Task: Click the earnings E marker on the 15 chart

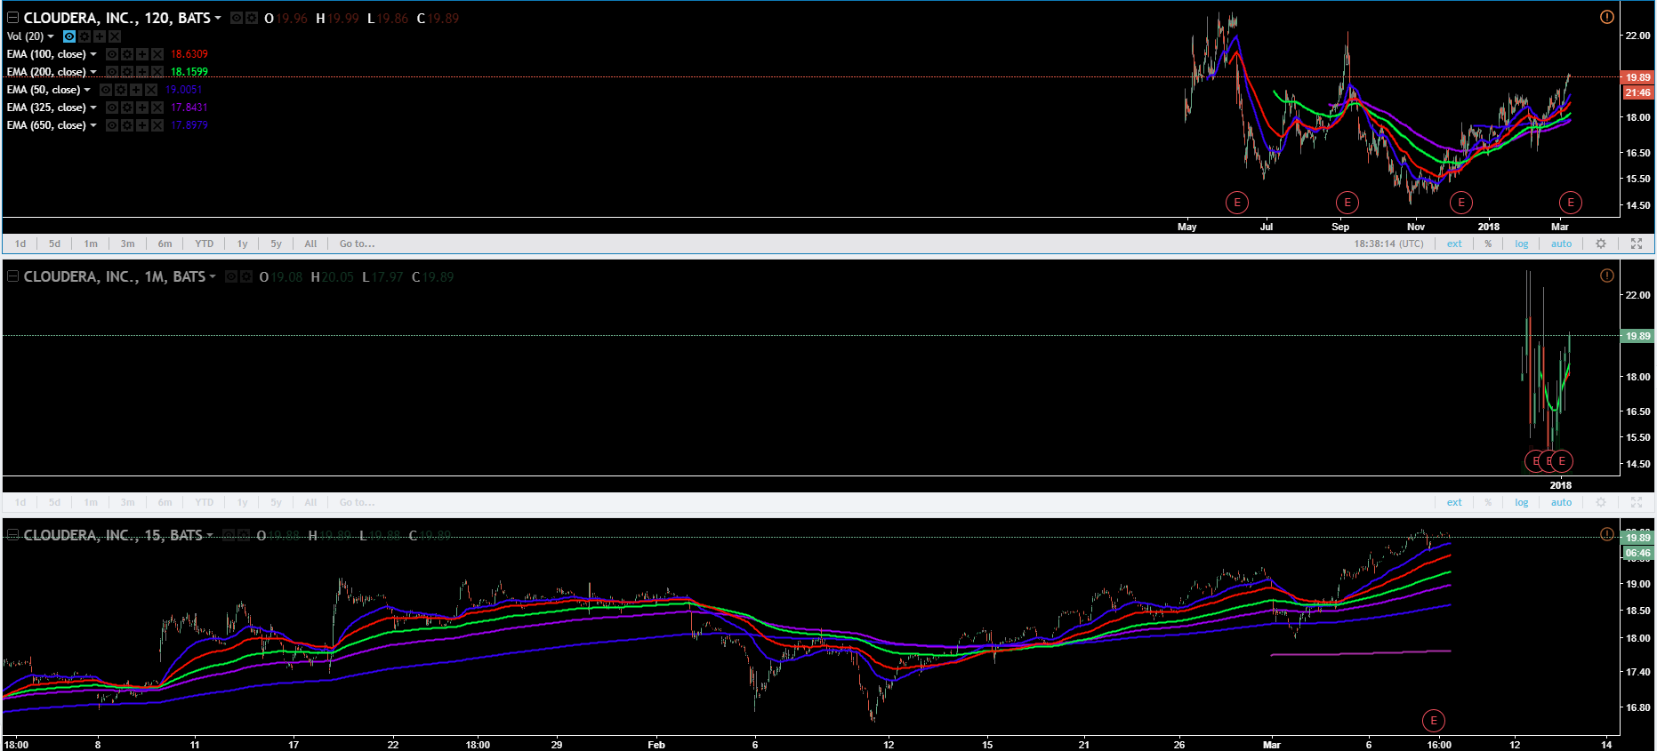Action: tap(1434, 721)
